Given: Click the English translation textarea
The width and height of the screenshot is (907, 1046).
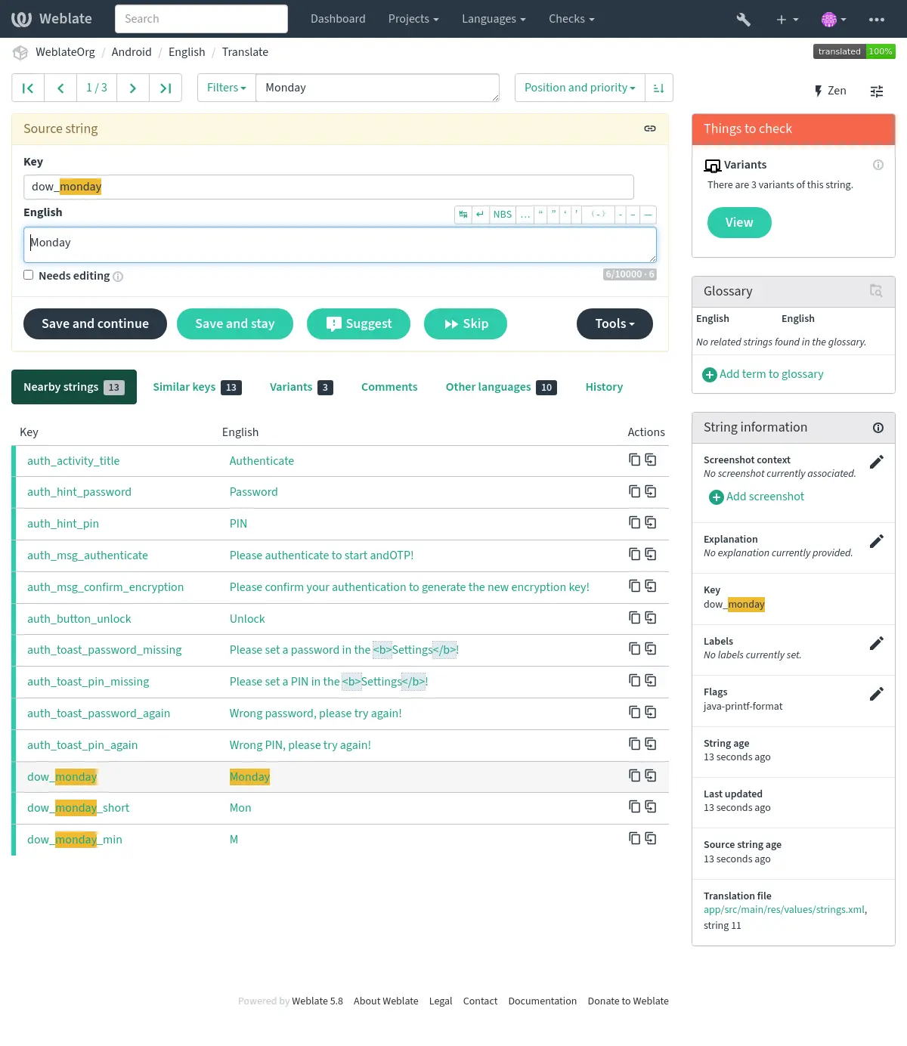Looking at the screenshot, I should pos(340,245).
